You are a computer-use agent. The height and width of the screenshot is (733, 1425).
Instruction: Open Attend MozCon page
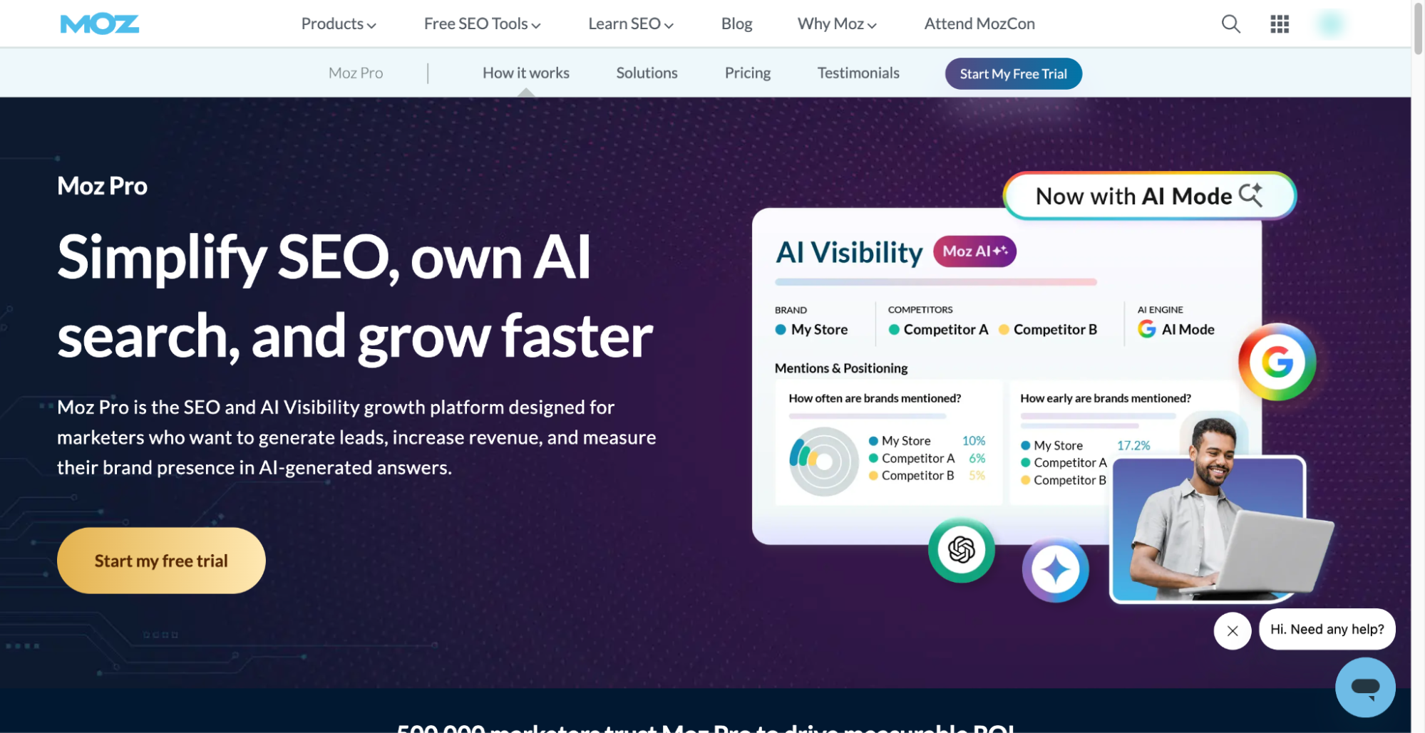(x=979, y=24)
